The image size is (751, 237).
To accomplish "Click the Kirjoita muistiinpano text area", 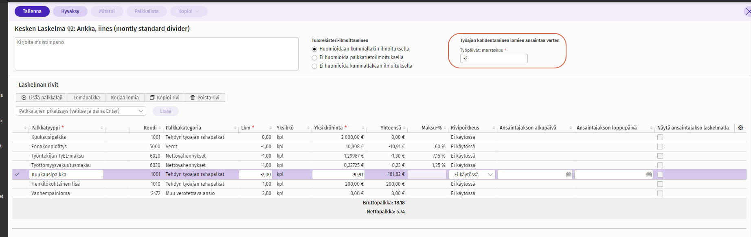I will point(156,54).
